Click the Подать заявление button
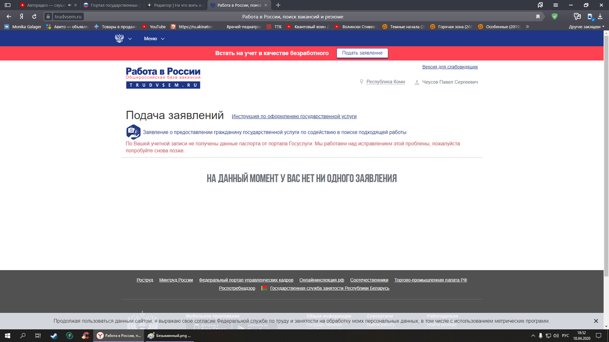Viewport: 609px width, 342px height. pos(362,53)
